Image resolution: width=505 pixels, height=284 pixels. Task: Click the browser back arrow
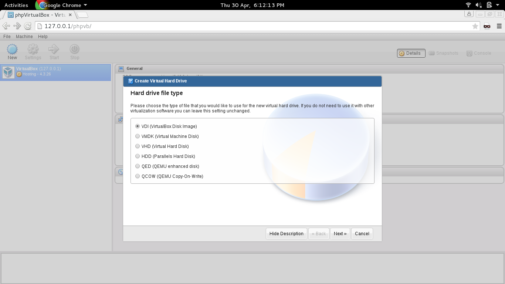pyautogui.click(x=6, y=26)
